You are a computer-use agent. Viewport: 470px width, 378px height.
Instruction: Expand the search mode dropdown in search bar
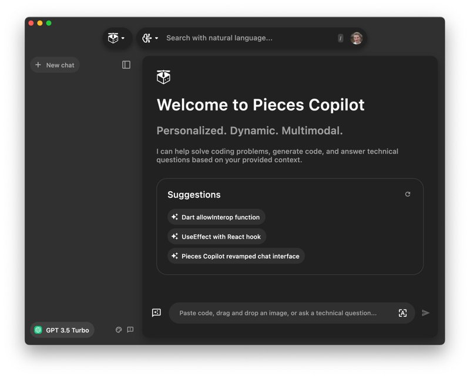150,38
